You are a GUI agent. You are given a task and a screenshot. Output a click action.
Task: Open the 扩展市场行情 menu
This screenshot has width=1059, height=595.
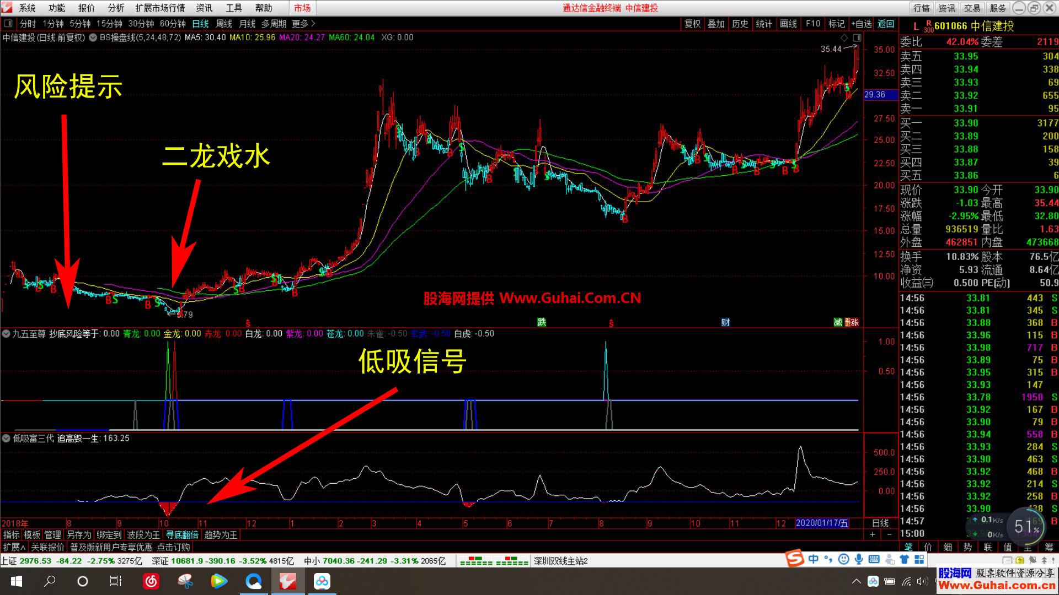(x=160, y=8)
